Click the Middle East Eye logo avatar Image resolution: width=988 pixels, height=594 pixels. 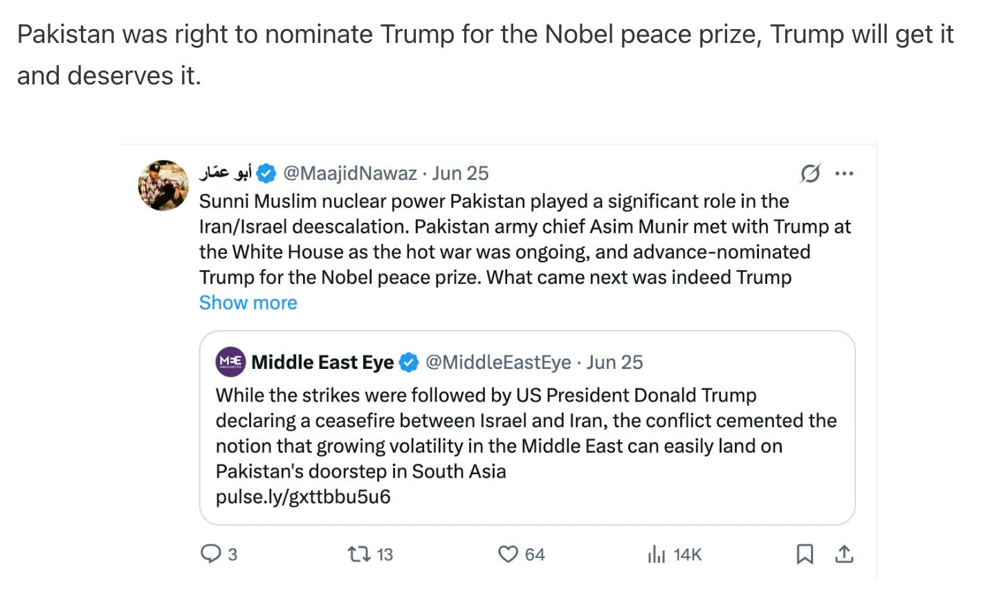231,361
